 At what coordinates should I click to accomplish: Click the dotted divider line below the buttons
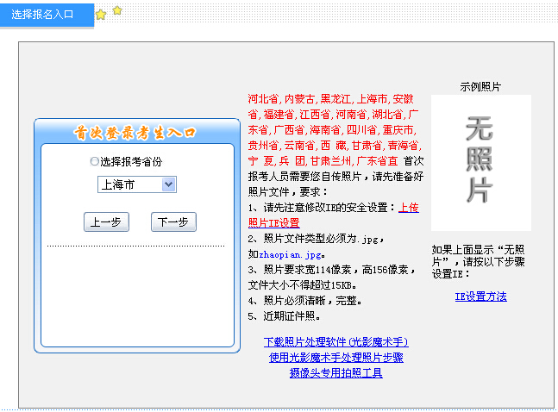coord(134,246)
